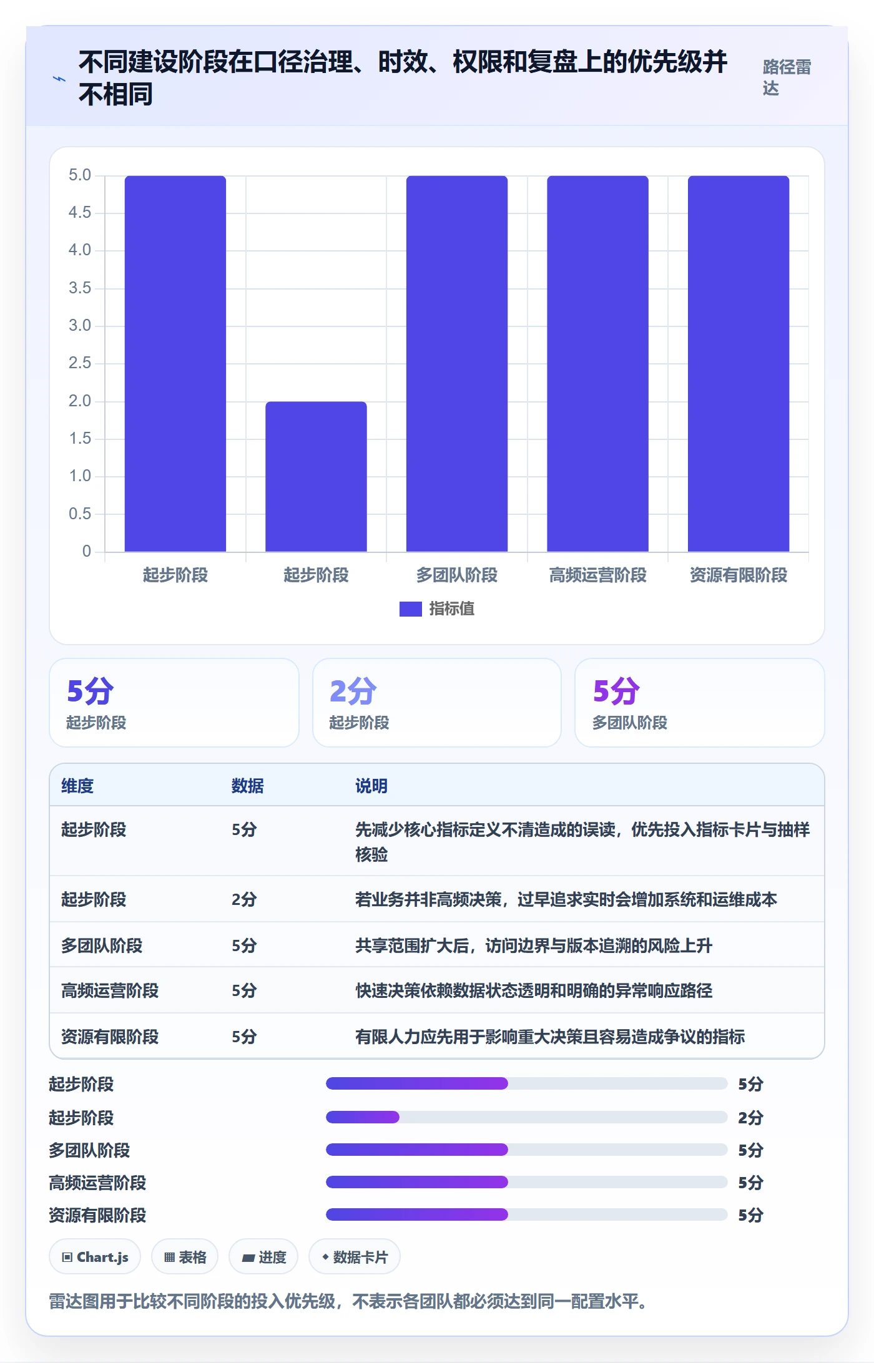Image resolution: width=874 pixels, height=1363 pixels.
Task: Click the 说明 column header
Action: tap(371, 786)
